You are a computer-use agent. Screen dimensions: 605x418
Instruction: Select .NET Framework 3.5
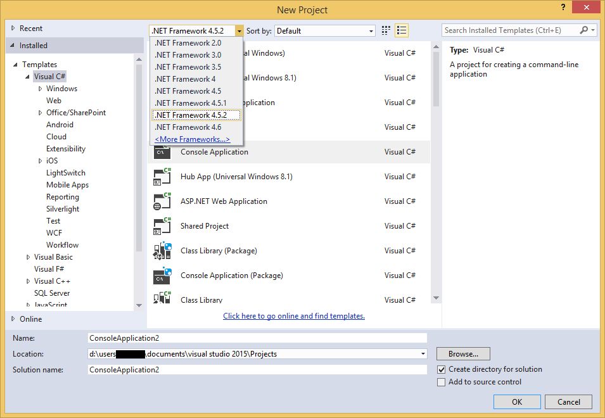coord(196,66)
